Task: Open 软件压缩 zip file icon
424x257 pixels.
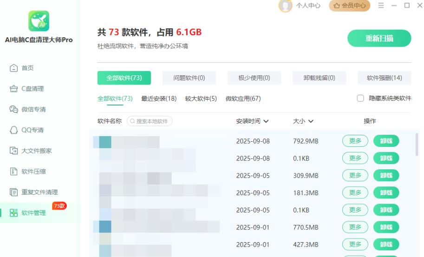Action: point(13,171)
